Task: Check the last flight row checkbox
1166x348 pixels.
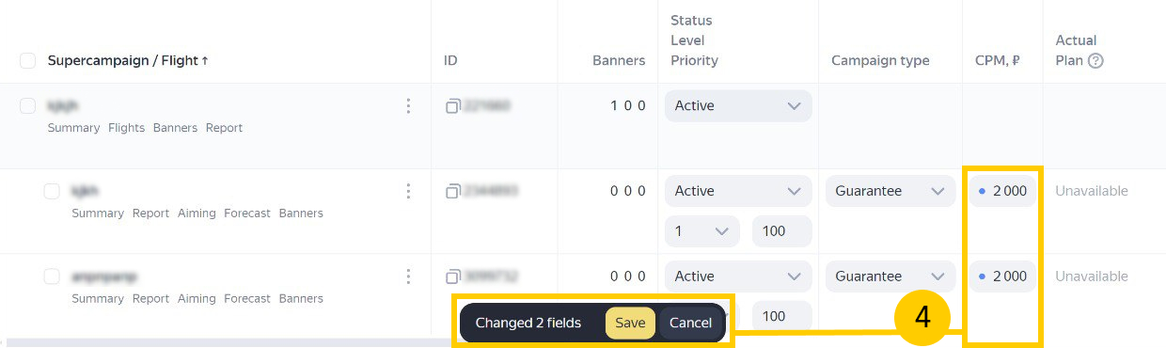Action: coord(52,277)
